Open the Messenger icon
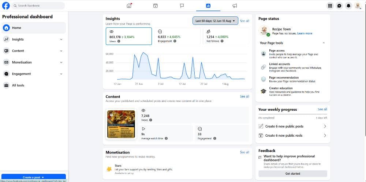This screenshot has height=182, width=366. 339,6
